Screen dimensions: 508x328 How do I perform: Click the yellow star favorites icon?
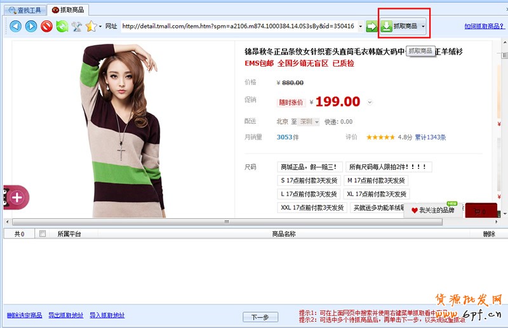pyautogui.click(x=91, y=26)
